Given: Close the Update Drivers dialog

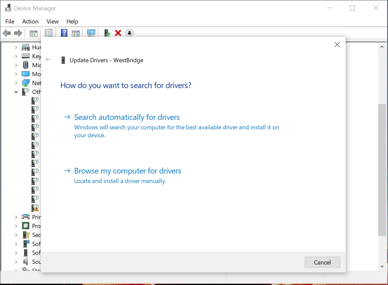Looking at the screenshot, I should click(337, 45).
